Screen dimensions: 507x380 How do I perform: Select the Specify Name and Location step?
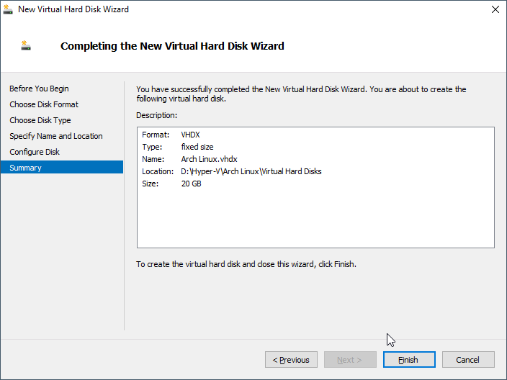click(x=56, y=136)
